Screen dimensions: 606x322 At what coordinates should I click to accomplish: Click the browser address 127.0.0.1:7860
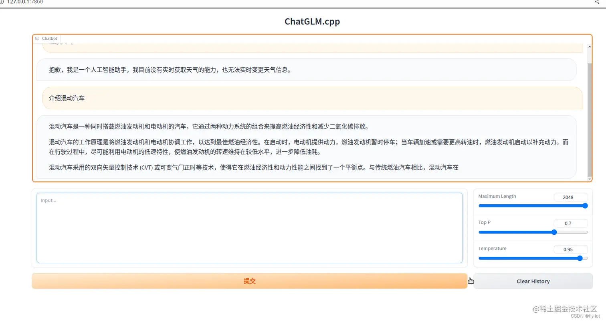(25, 2)
